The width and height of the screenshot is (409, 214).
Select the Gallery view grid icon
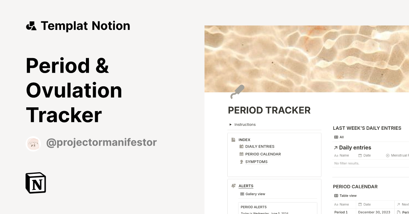[242, 194]
